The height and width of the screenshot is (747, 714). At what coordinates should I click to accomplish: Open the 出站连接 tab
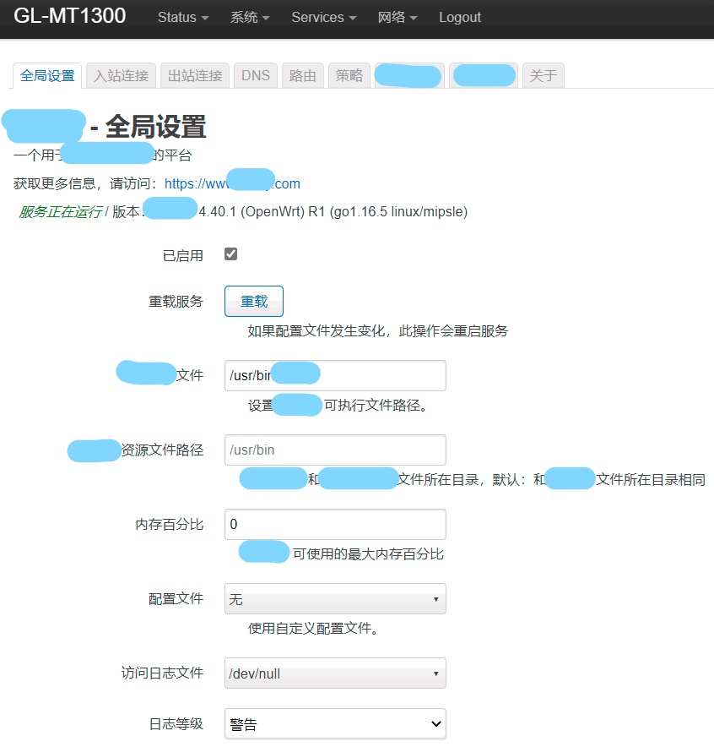pos(194,74)
